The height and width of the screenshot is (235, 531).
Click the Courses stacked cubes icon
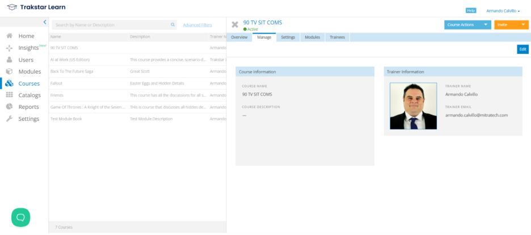tap(10, 83)
